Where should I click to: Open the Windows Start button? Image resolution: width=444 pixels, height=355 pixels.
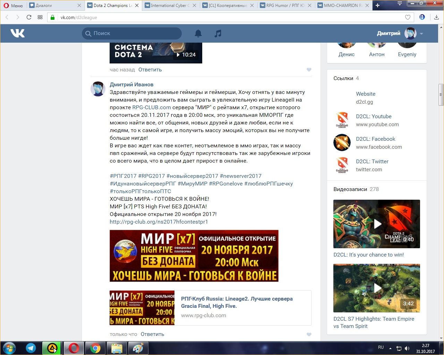coord(9,348)
